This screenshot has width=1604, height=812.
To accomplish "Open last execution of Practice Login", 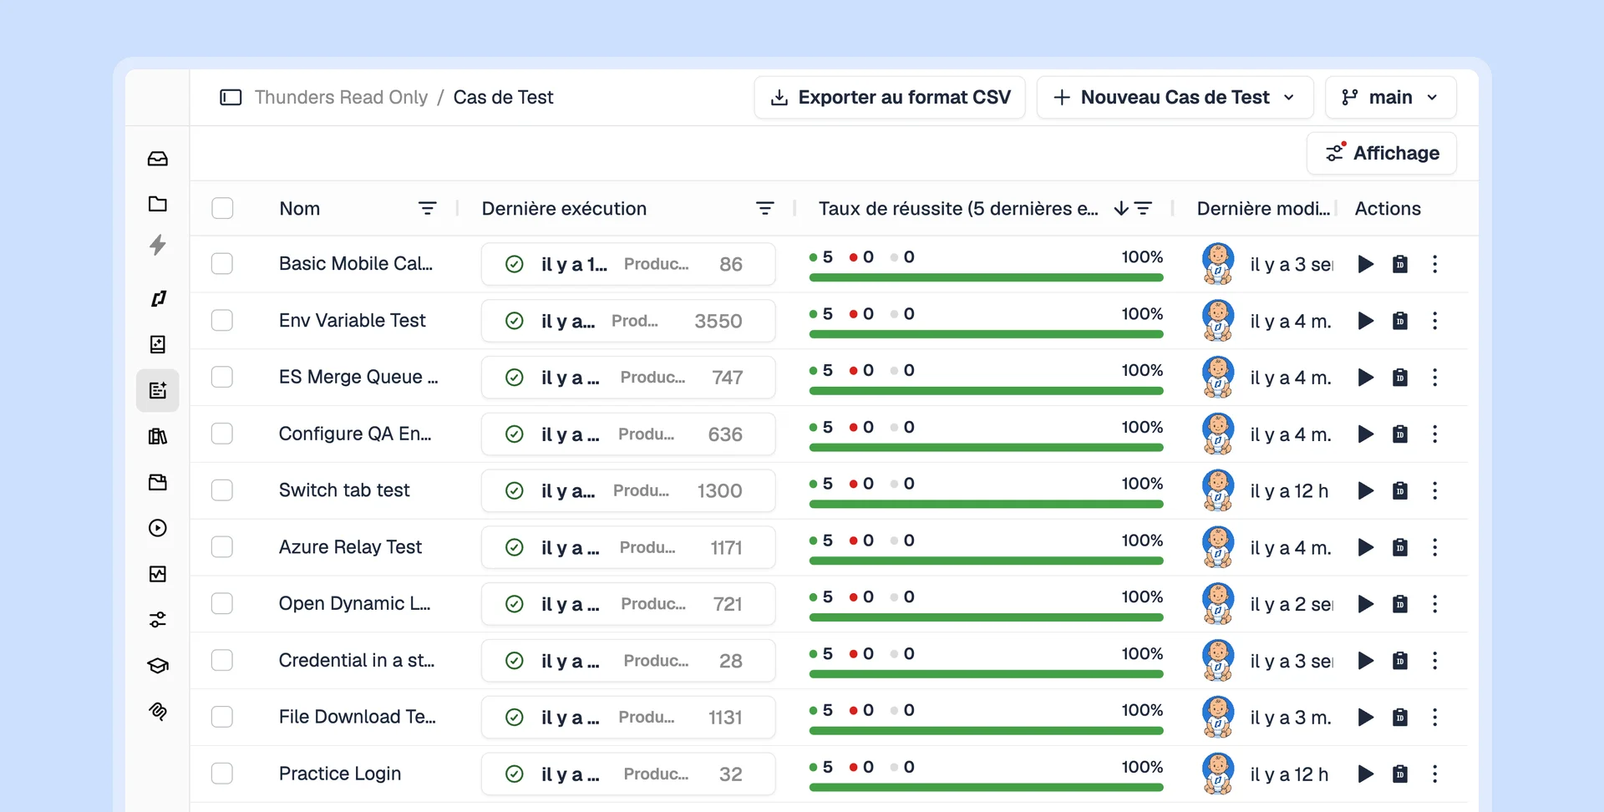I will tap(628, 774).
